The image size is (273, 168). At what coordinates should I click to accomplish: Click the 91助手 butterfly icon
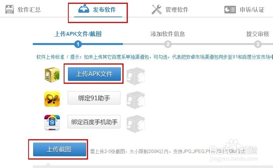tap(52, 99)
